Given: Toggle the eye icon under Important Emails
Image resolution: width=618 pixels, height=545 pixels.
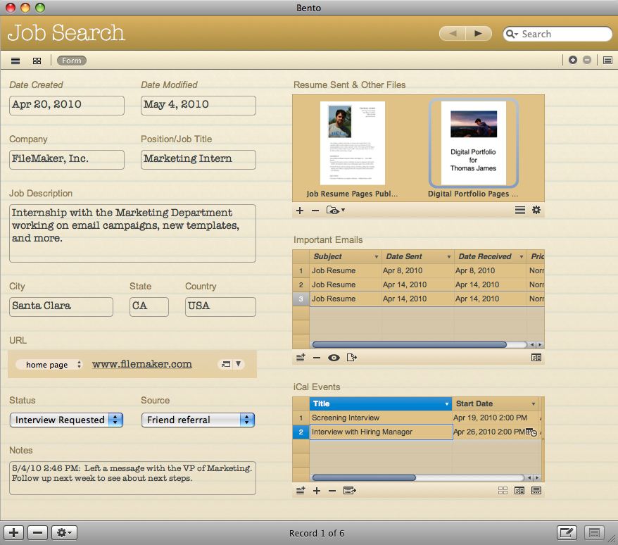Looking at the screenshot, I should [334, 358].
